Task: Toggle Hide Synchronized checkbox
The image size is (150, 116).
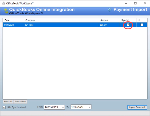Action: (4, 107)
